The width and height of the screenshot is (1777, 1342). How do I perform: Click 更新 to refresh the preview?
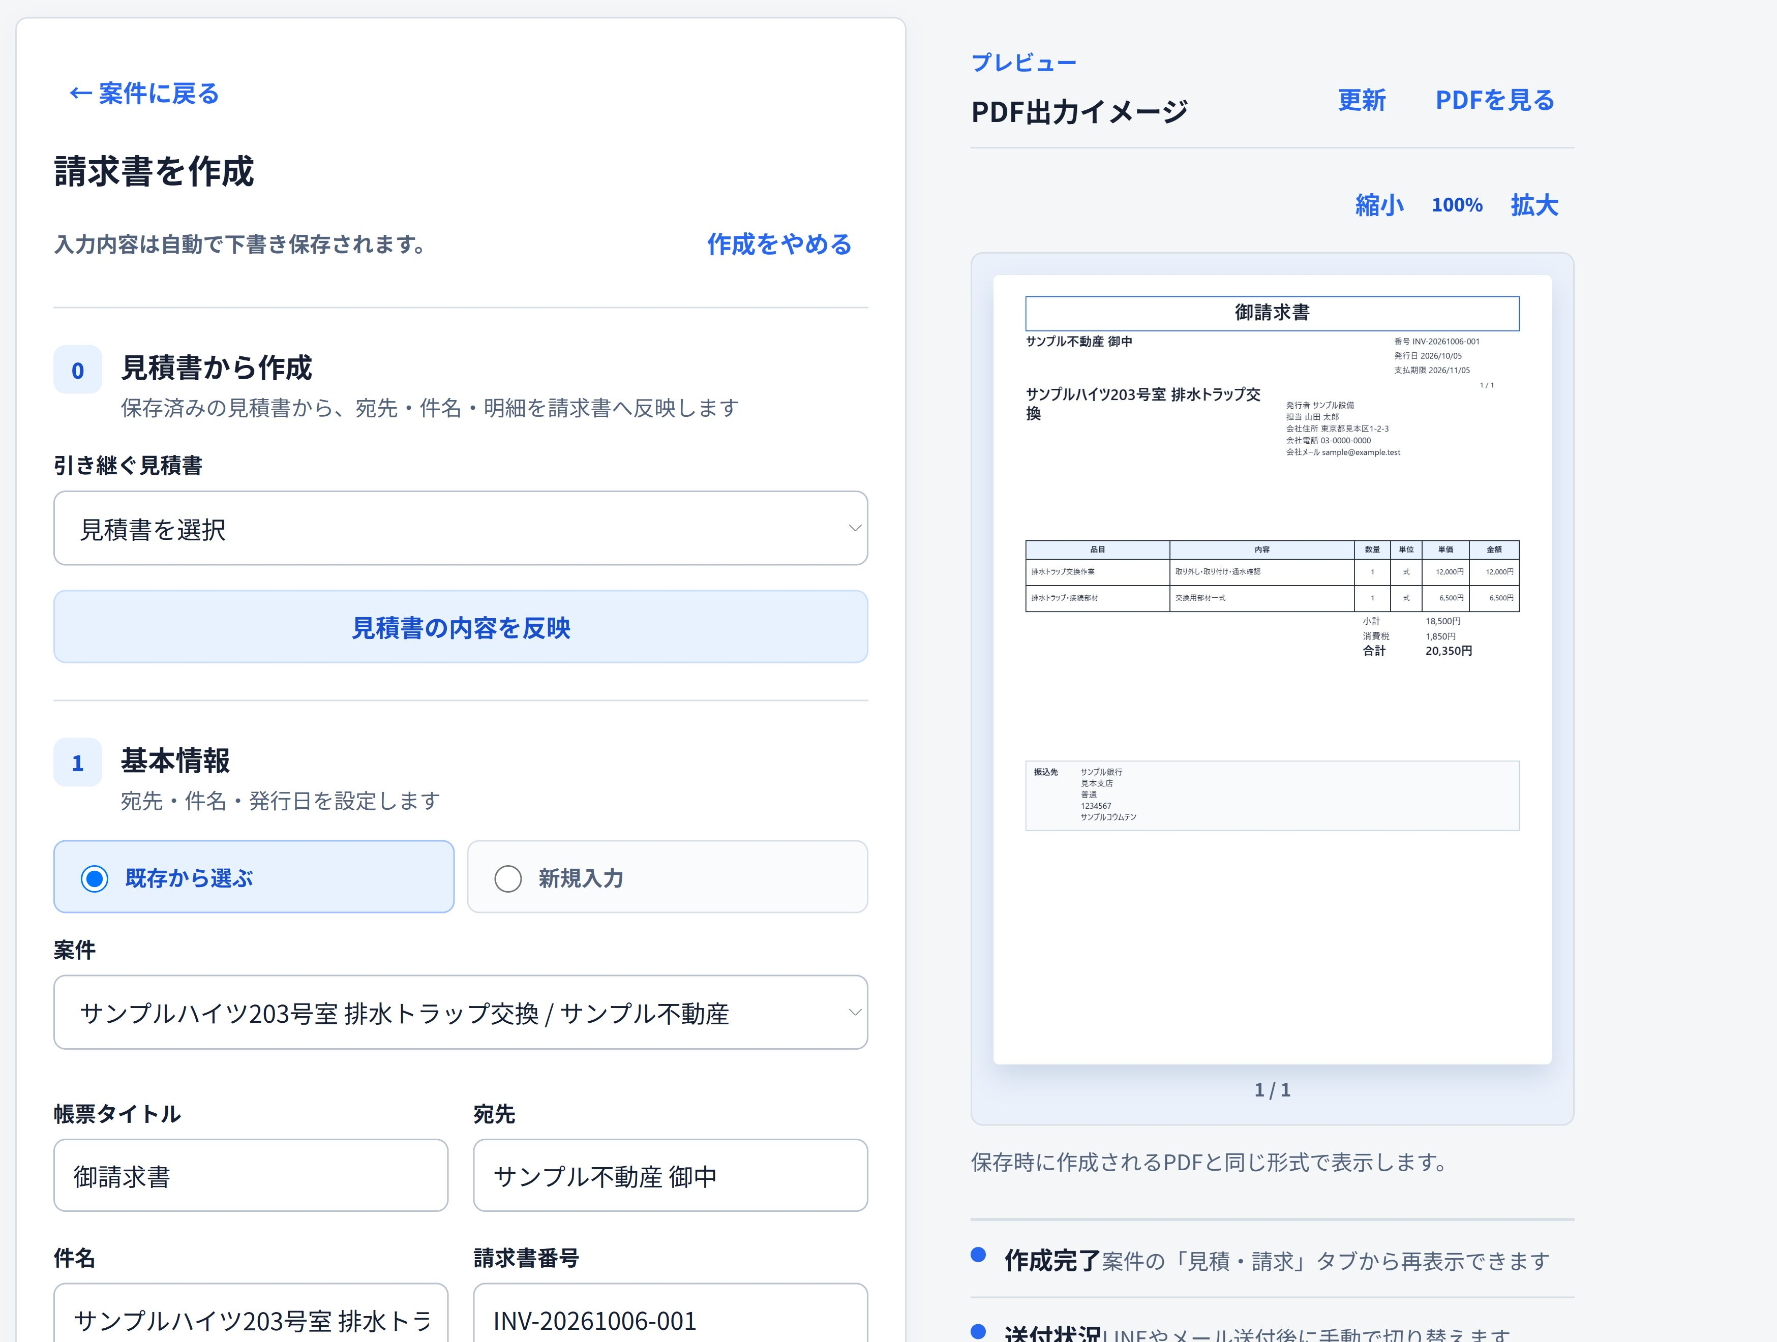tap(1362, 100)
